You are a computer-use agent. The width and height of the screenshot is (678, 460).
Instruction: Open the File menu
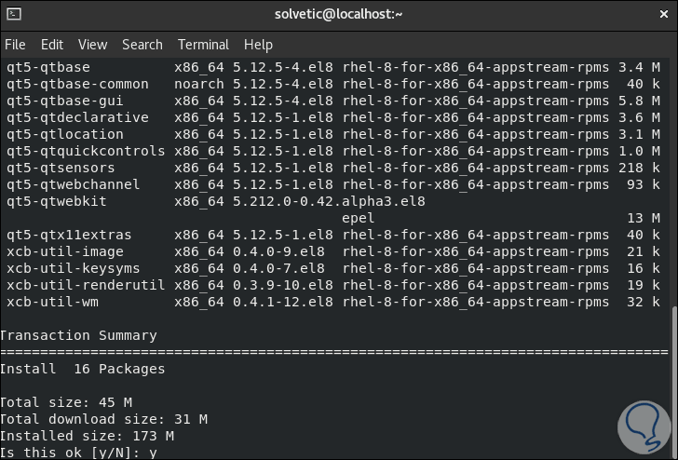[x=15, y=45]
